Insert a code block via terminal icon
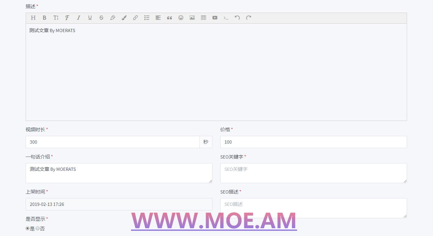Screen dimensions: 433x236 click(x=226, y=18)
